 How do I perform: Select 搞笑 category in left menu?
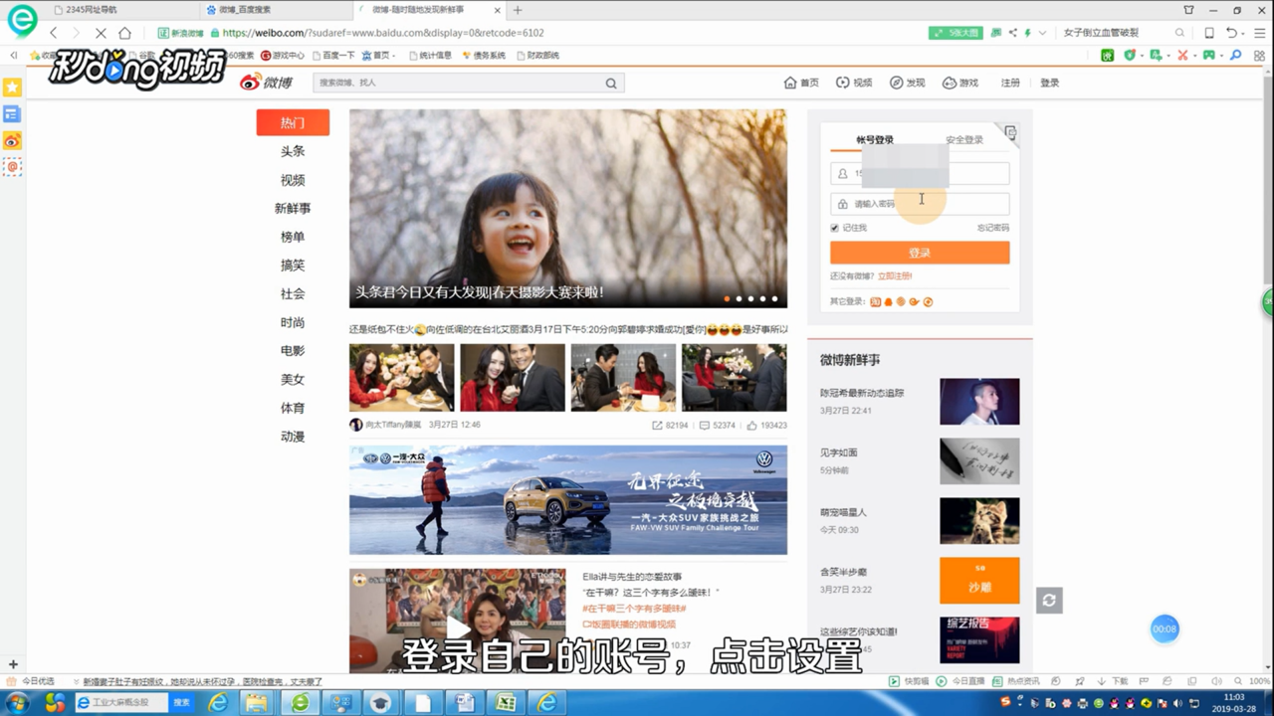coord(293,266)
